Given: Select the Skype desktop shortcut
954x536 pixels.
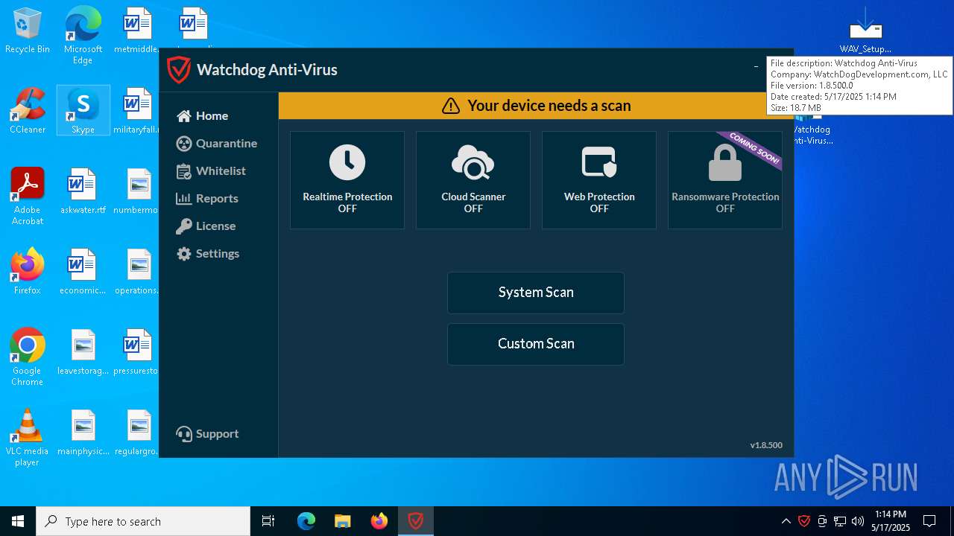Looking at the screenshot, I should [83, 111].
